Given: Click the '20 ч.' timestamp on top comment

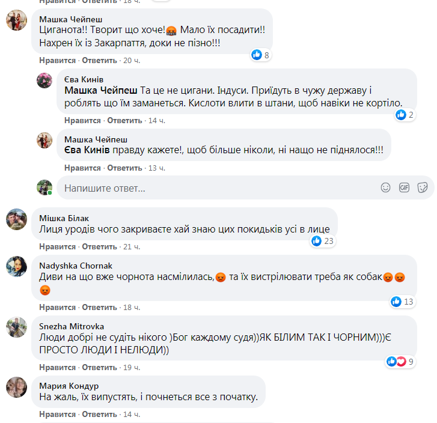Looking at the screenshot, I should pyautogui.click(x=130, y=60).
